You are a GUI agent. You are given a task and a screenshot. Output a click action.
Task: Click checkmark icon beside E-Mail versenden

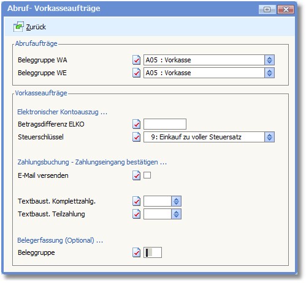click(136, 175)
